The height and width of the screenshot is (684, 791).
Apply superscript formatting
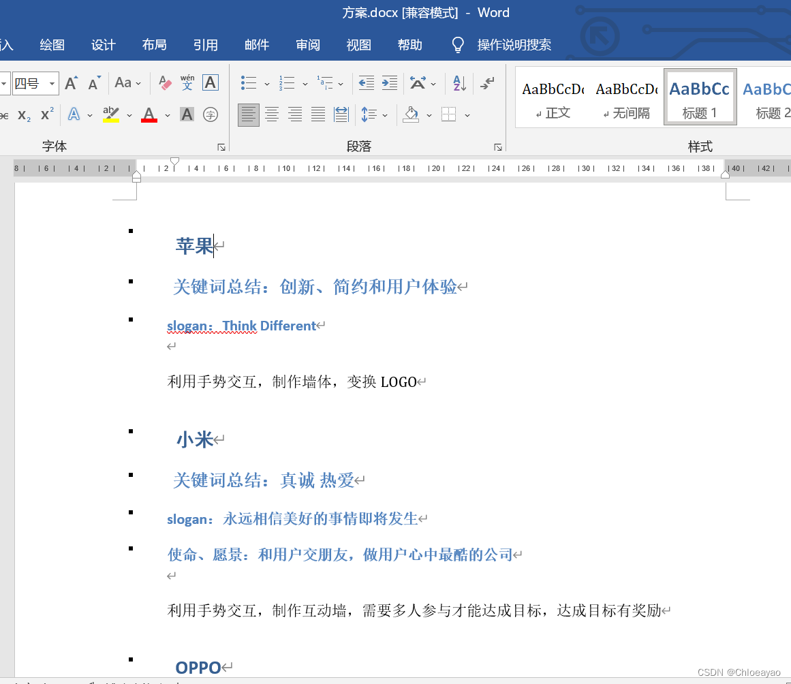point(47,114)
